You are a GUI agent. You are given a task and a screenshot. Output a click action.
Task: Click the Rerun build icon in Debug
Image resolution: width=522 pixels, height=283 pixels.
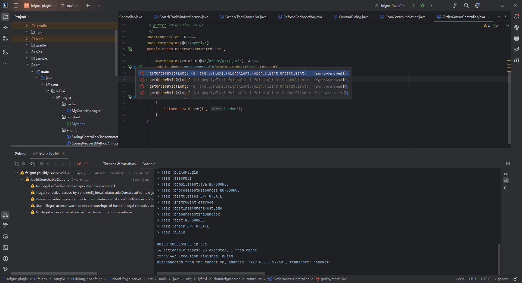click(x=17, y=164)
